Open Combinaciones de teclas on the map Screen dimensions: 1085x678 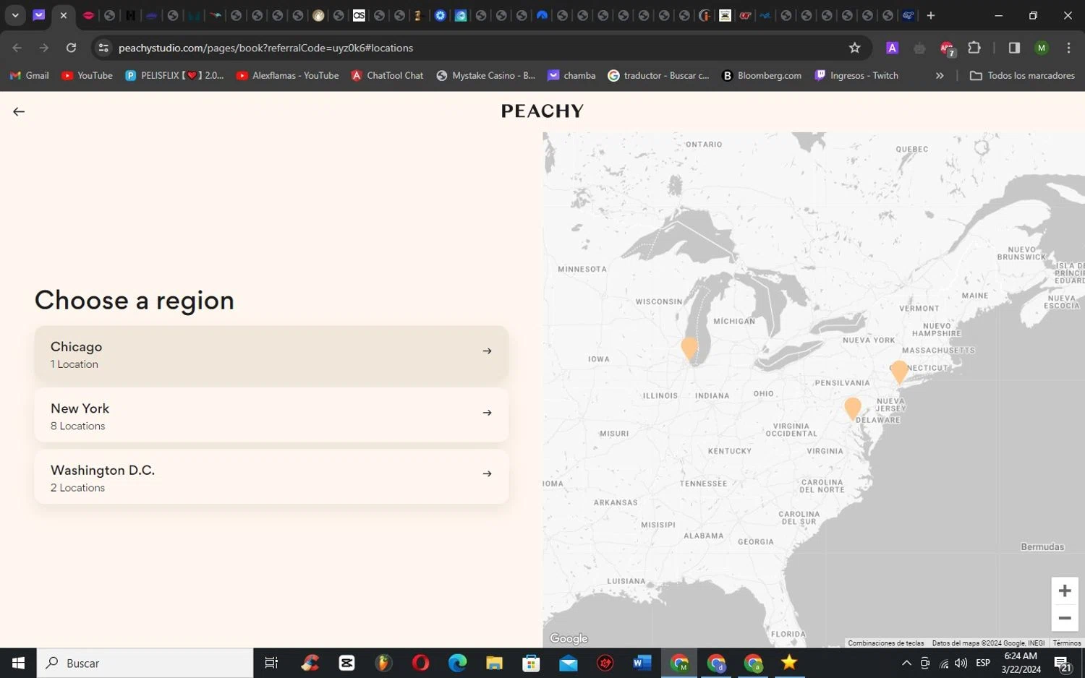tap(885, 643)
